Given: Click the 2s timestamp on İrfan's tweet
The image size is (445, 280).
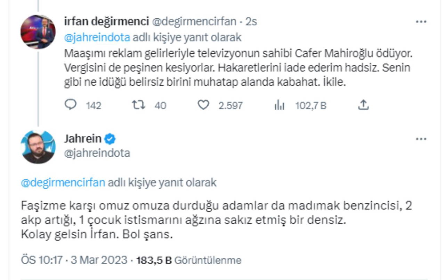Looking at the screenshot, I should [x=251, y=21].
